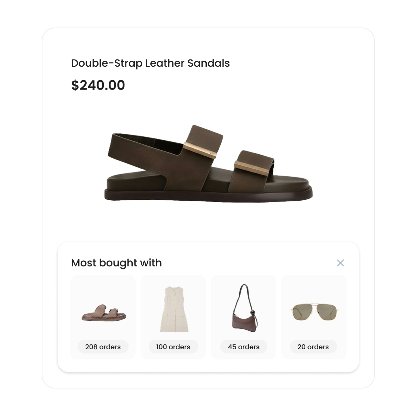416x416 pixels.
Task: Click the 100 orders badge
Action: coord(173,347)
